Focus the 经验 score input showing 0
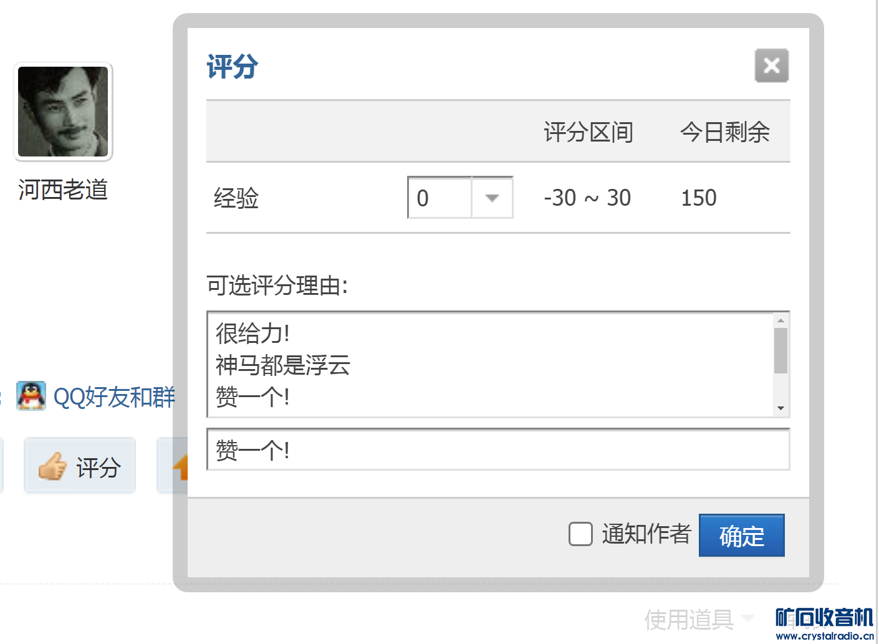The width and height of the screenshot is (879, 644). pos(439,198)
